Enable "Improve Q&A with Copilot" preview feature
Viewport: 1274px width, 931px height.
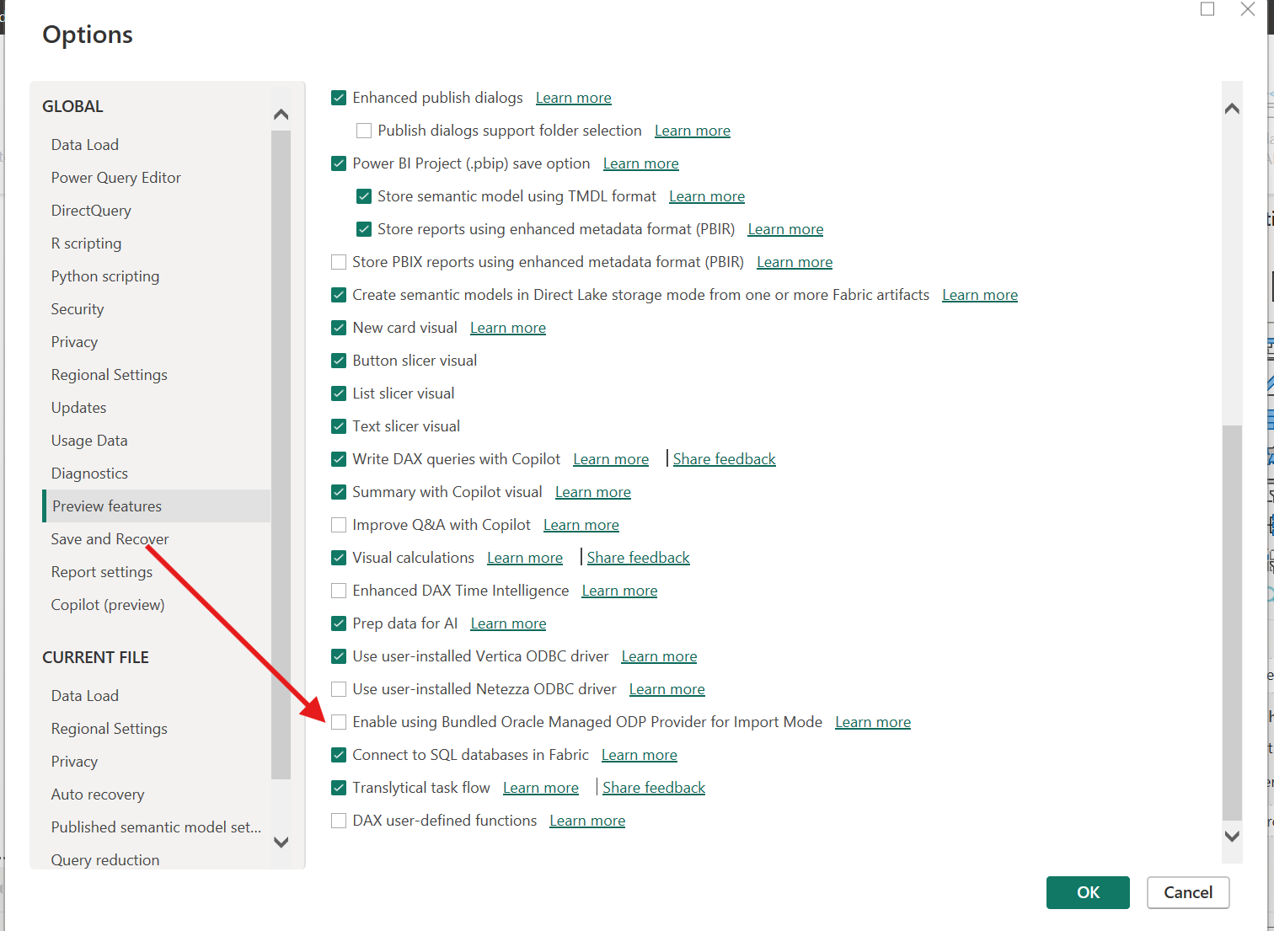click(339, 524)
